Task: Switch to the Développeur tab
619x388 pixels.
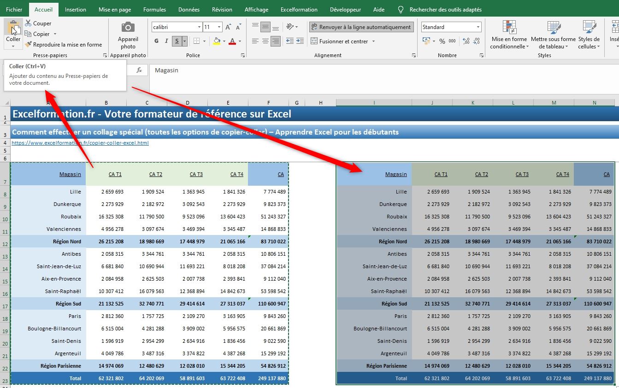Action: tap(346, 9)
